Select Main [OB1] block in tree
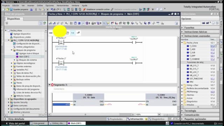The width and height of the screenshot is (224, 126). coord(24,57)
